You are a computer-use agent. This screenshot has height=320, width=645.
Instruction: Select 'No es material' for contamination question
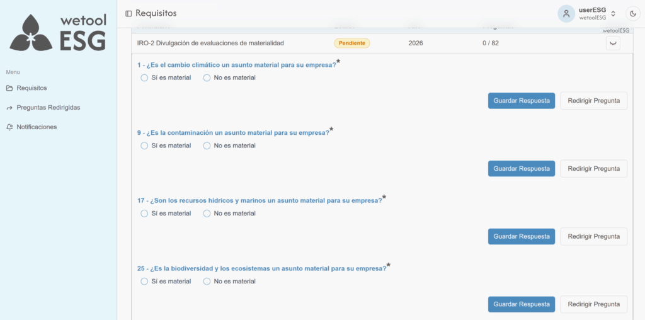coord(207,146)
